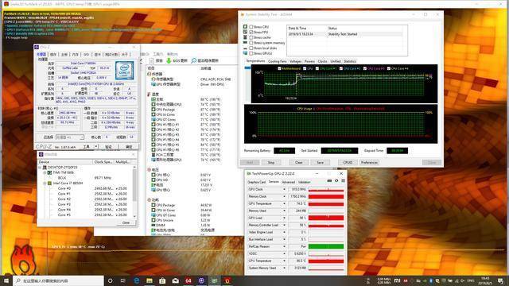Click the GPU-Z refresh icon
Image resolution: width=509 pixels, height=286 pixels.
336,181
